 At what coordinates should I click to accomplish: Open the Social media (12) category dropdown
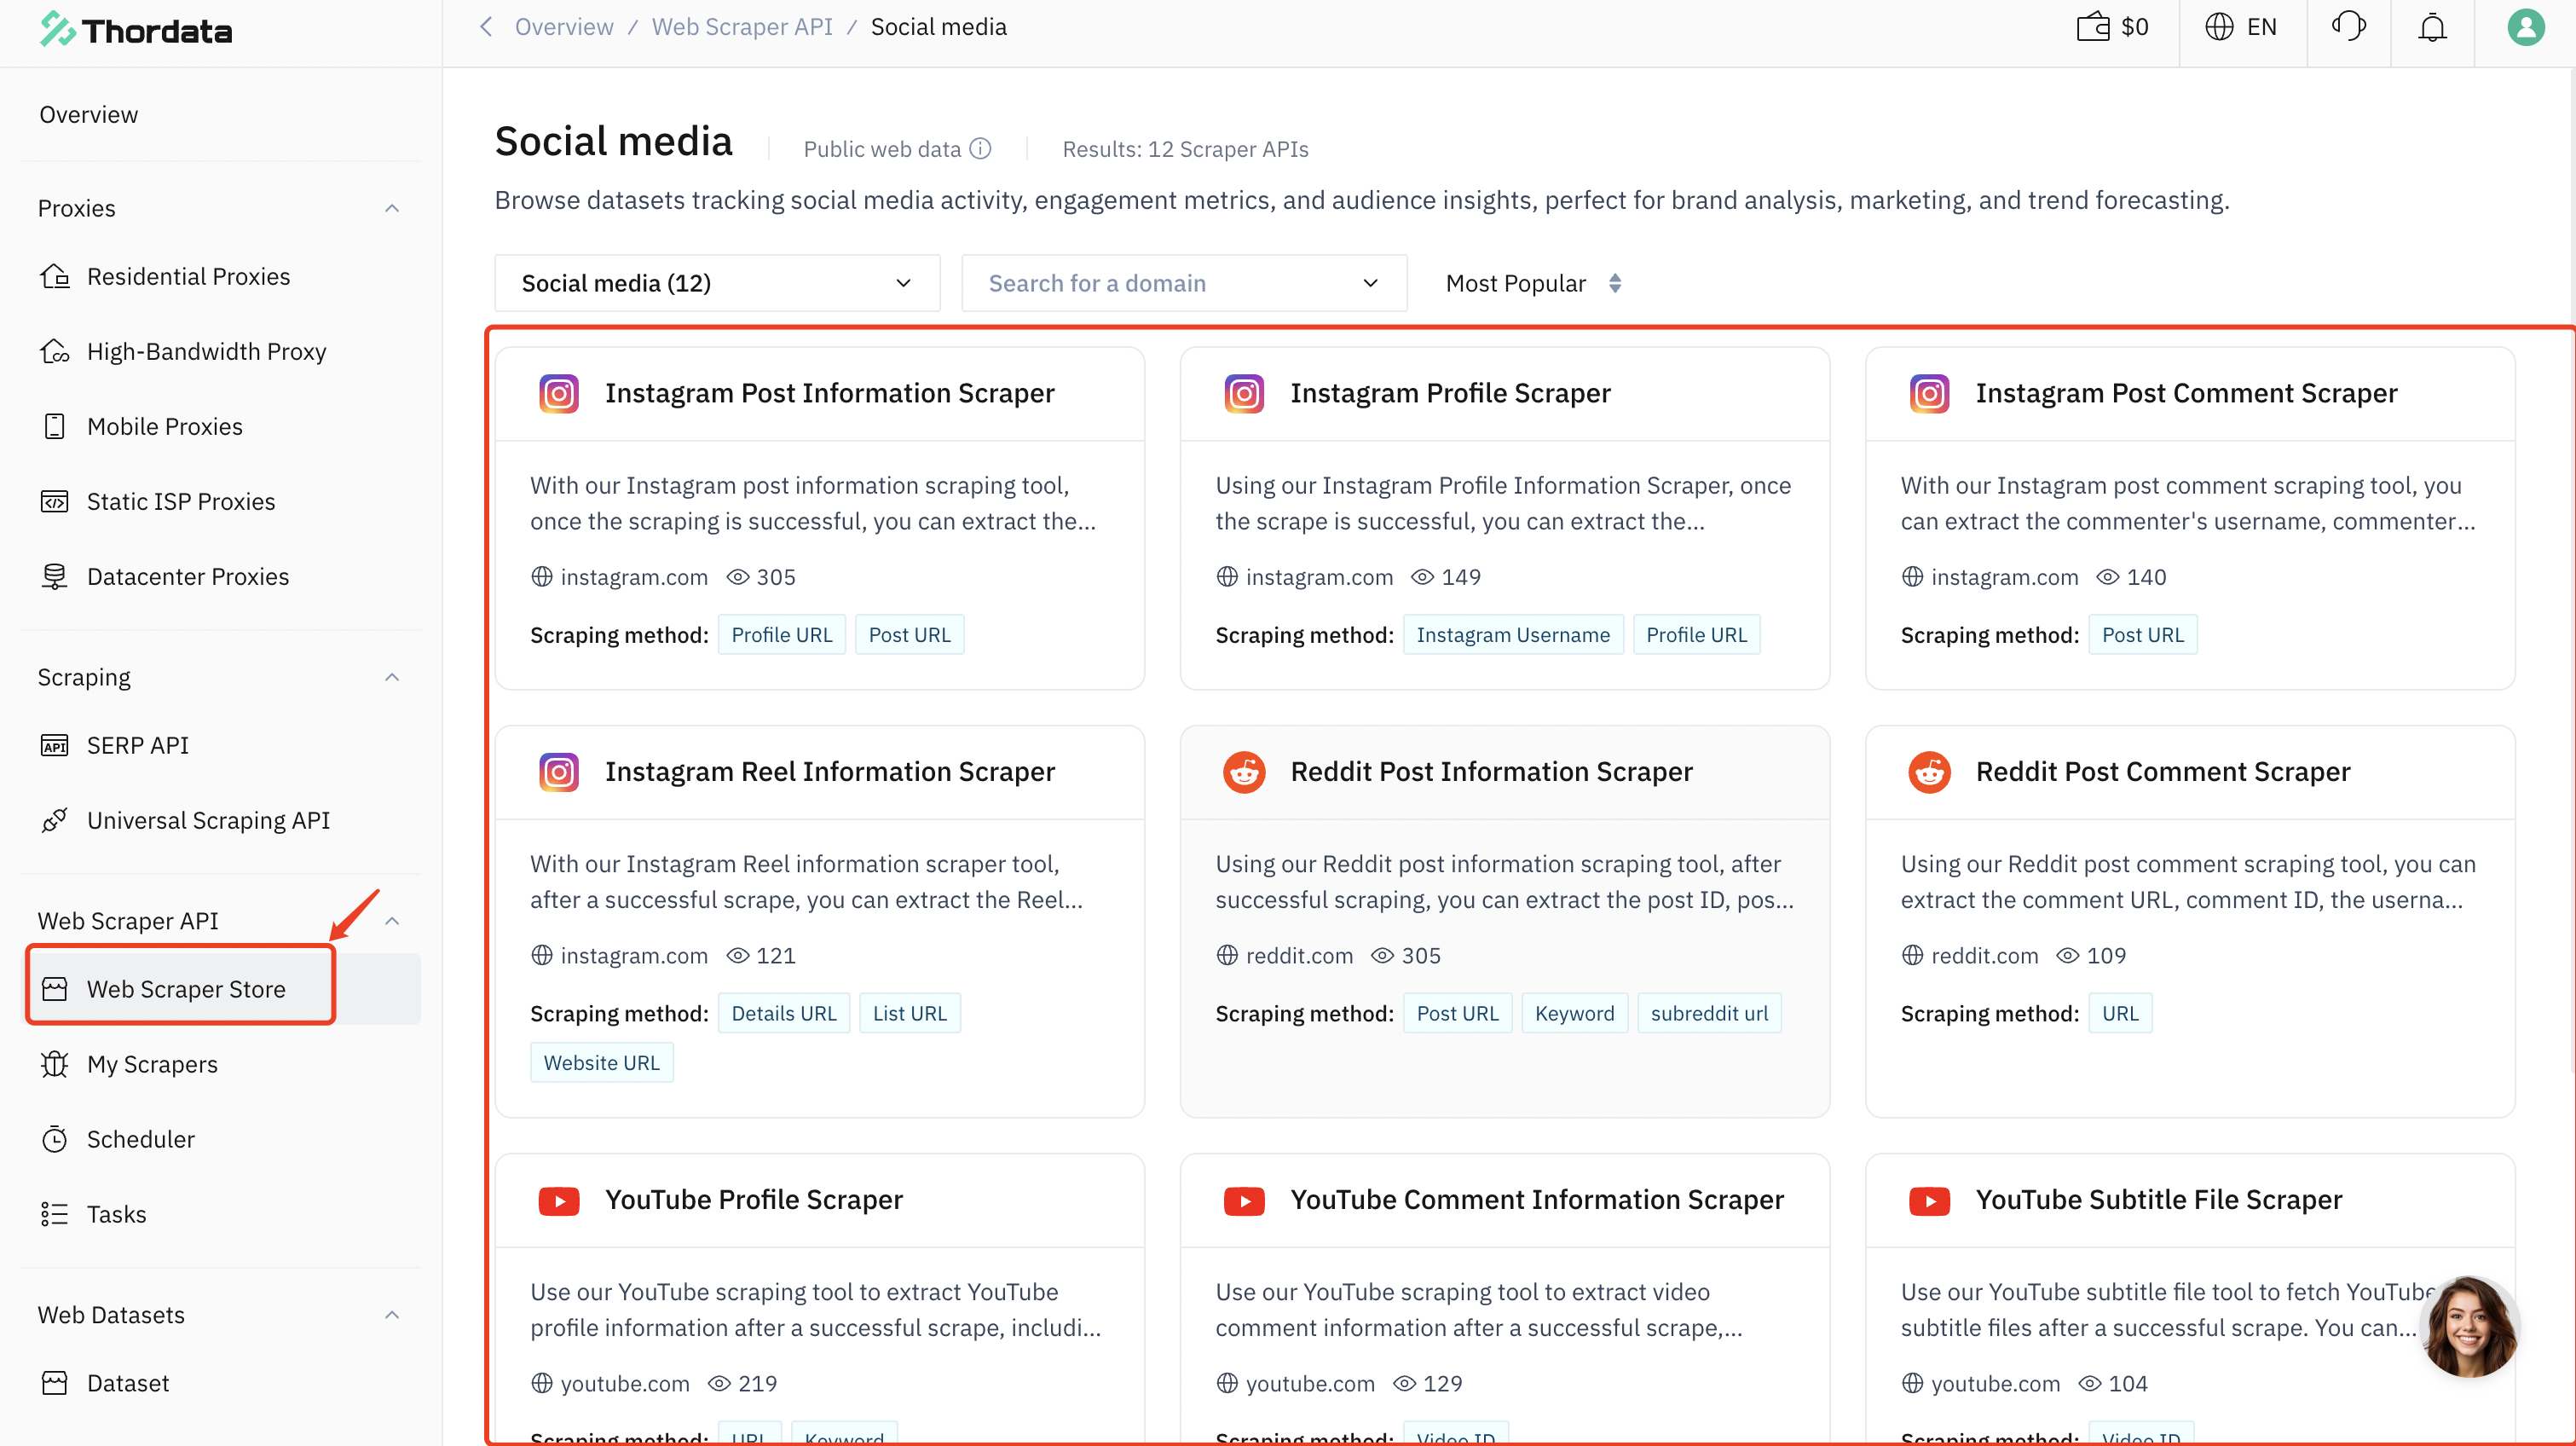coord(716,284)
